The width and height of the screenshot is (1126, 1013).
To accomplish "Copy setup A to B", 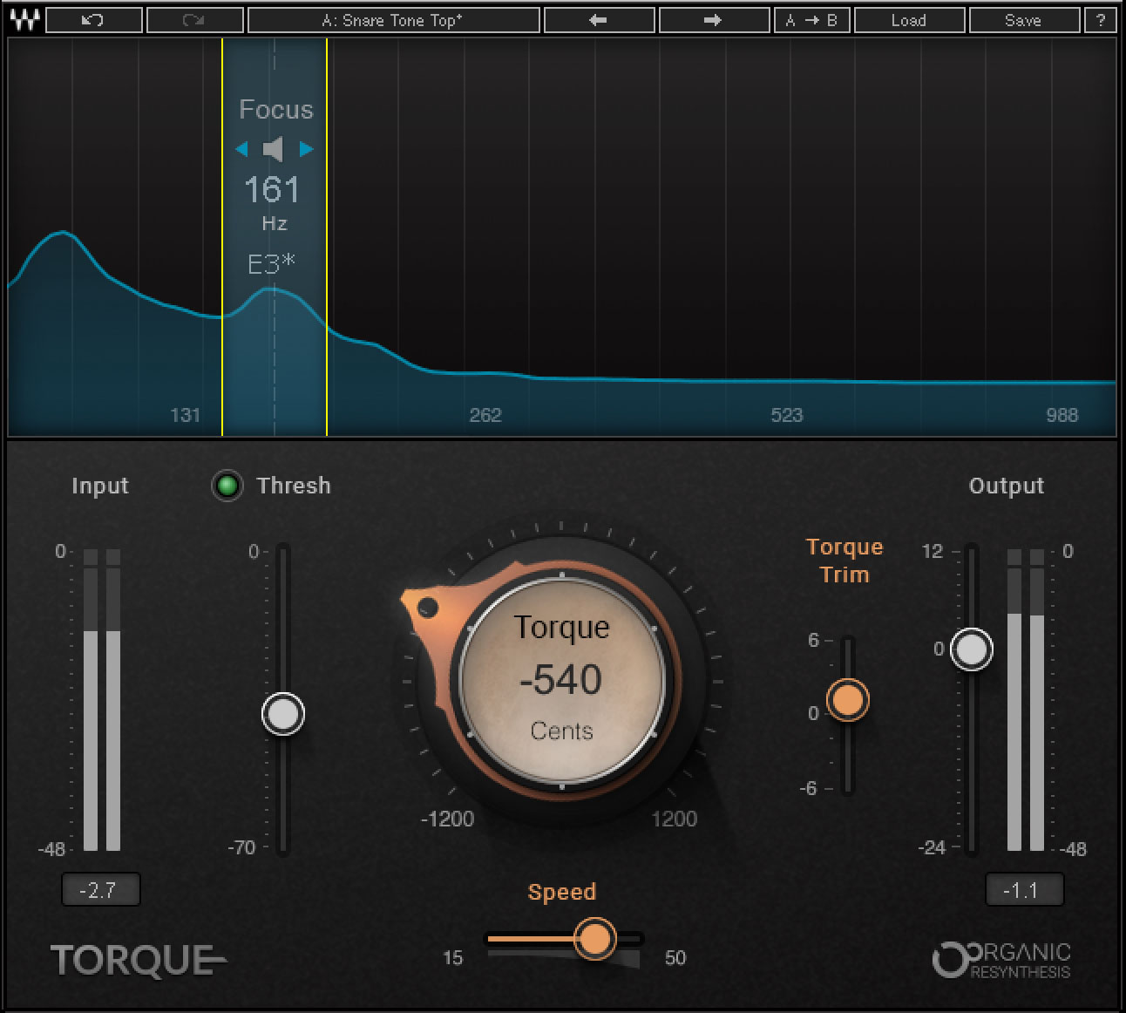I will (811, 20).
